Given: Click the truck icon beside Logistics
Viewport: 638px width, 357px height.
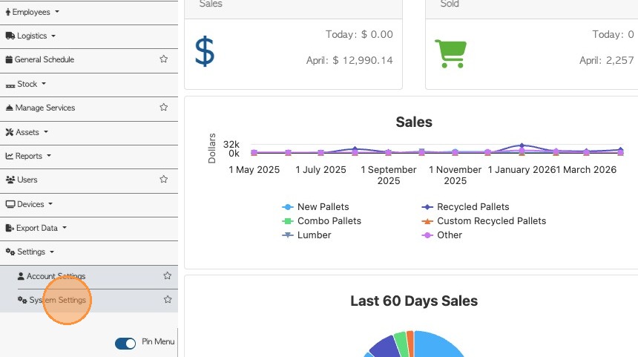Looking at the screenshot, I should click(10, 36).
